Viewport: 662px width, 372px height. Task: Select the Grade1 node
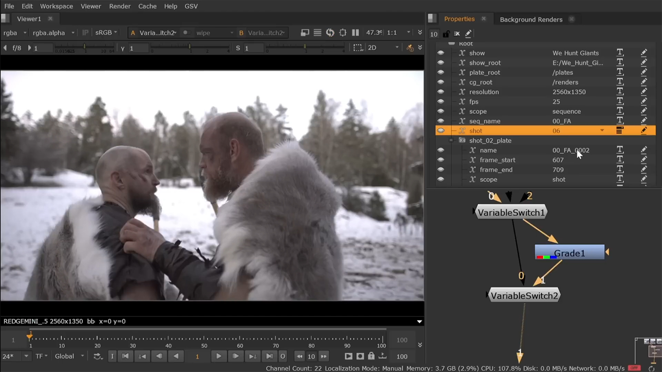click(x=570, y=253)
